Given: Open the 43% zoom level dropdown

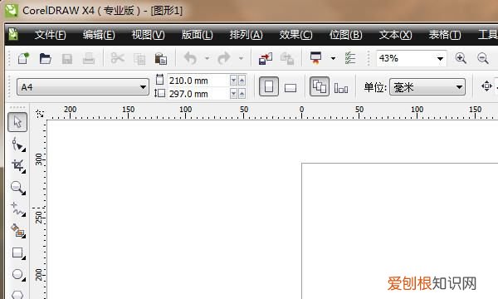Looking at the screenshot, I should 440,58.
